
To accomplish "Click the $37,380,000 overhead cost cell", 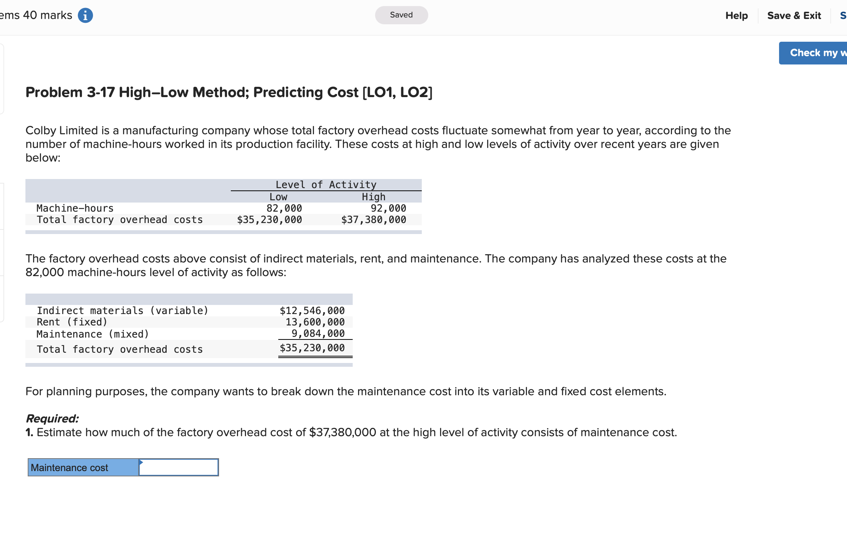I will coord(373,220).
